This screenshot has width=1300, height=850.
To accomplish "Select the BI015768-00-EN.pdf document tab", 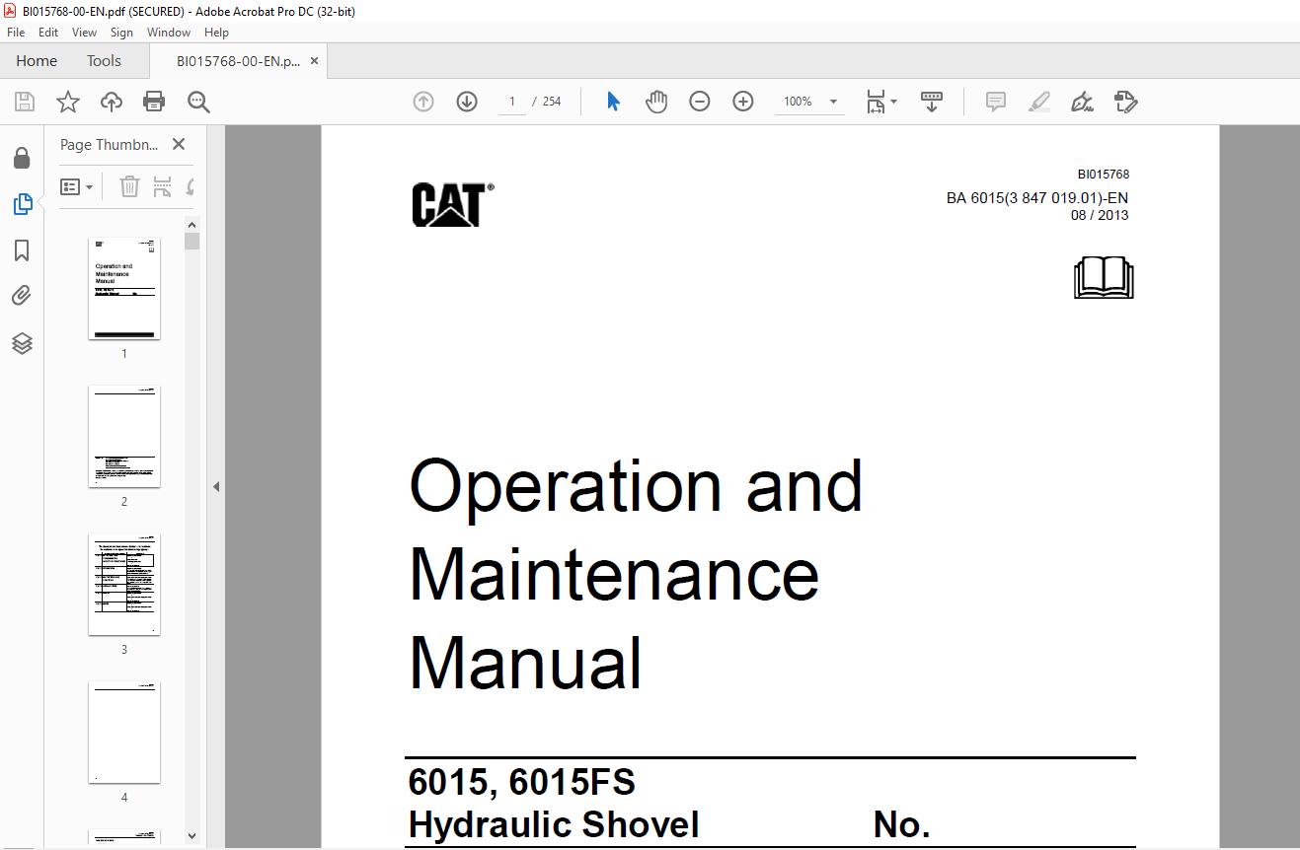I will pyautogui.click(x=238, y=61).
